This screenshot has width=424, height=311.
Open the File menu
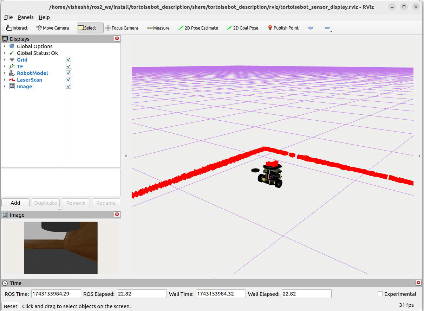[8, 17]
